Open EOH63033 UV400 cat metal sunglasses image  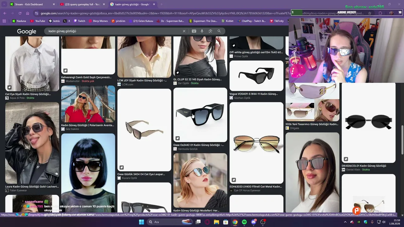256,143
